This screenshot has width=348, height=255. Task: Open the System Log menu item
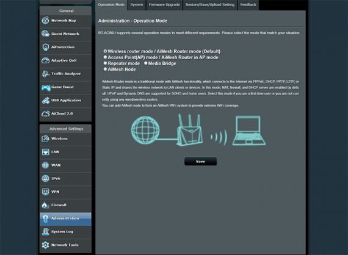click(65, 232)
